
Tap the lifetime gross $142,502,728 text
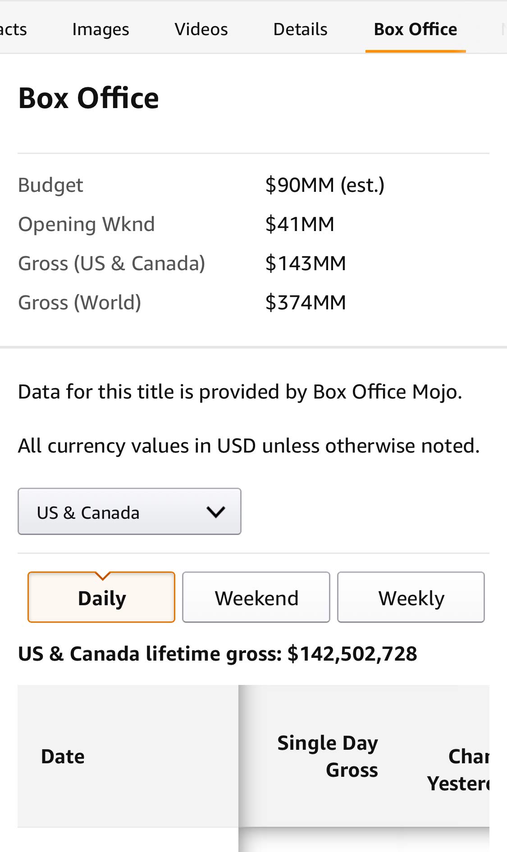pos(217,654)
